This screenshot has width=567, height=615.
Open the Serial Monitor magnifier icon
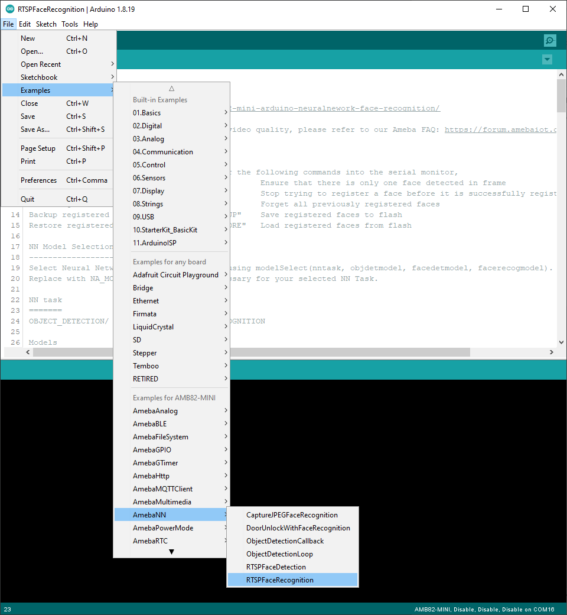click(x=550, y=40)
